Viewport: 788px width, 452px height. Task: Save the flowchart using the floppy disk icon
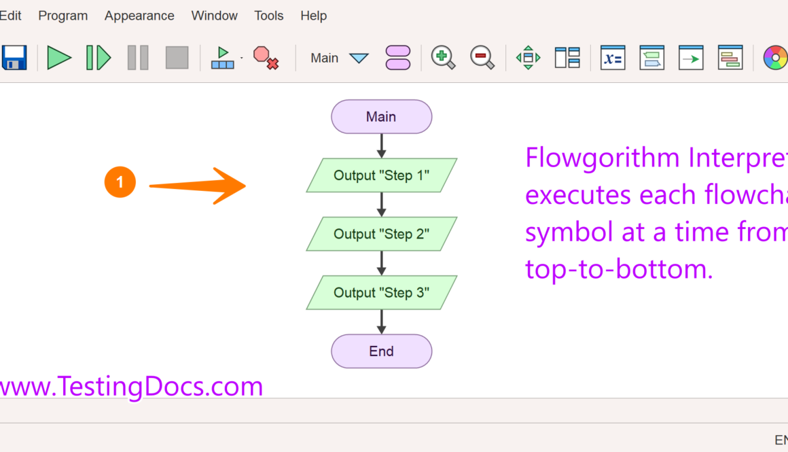click(14, 58)
